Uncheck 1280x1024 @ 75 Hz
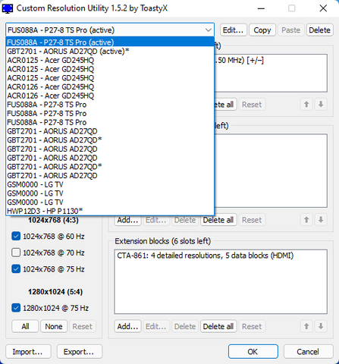 pyautogui.click(x=16, y=308)
